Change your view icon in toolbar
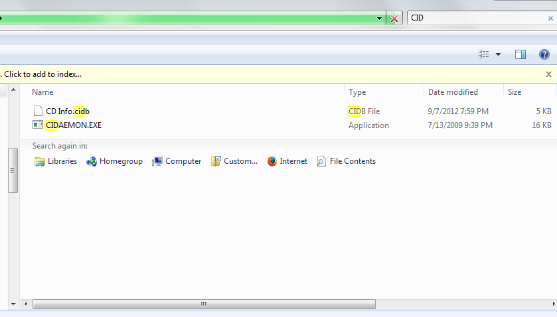The width and height of the screenshot is (557, 317). click(483, 54)
